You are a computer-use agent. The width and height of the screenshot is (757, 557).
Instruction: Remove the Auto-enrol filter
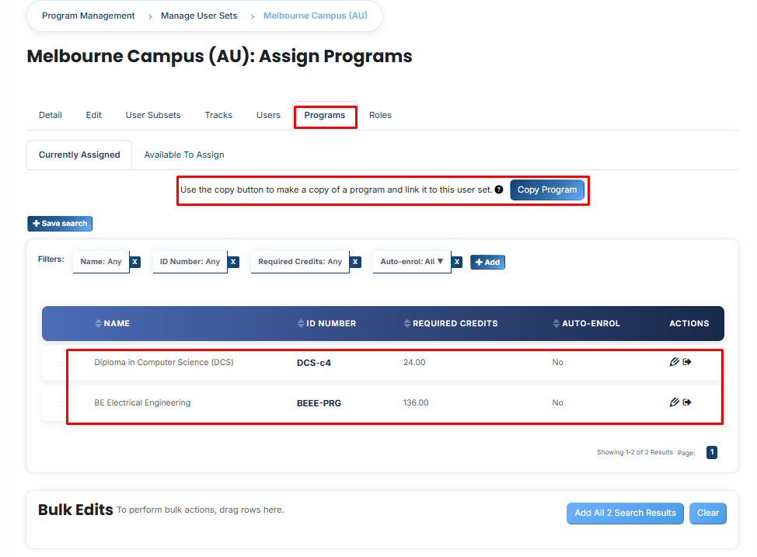click(x=457, y=262)
